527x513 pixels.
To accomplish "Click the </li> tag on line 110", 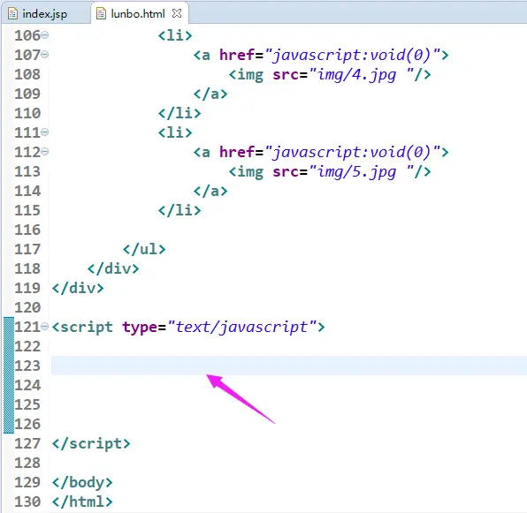I will pos(179,113).
